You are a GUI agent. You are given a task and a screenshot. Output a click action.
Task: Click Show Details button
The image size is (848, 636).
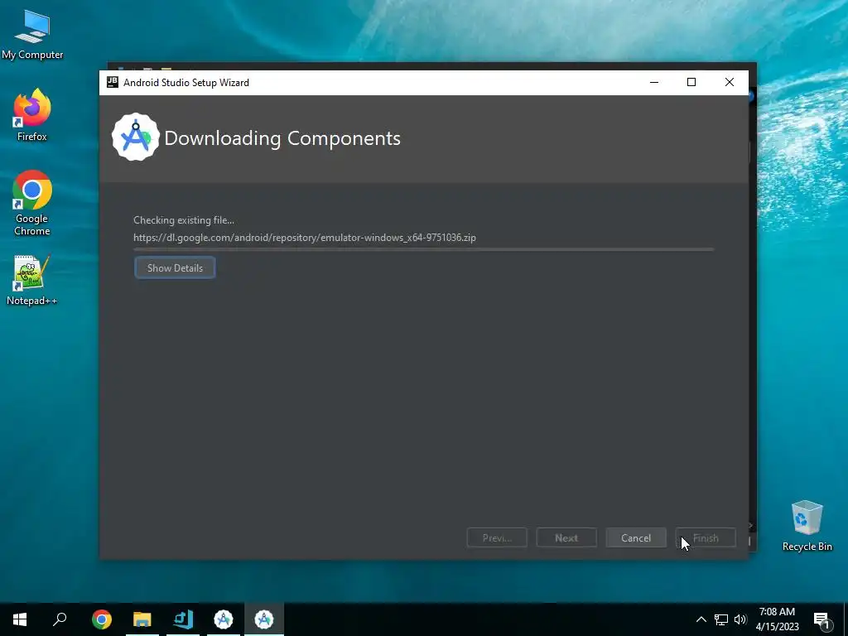click(175, 267)
